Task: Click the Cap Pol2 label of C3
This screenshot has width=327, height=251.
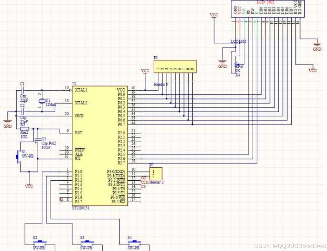Action: [x=49, y=143]
